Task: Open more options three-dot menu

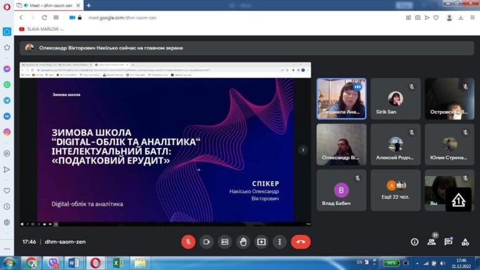Action: [279, 242]
